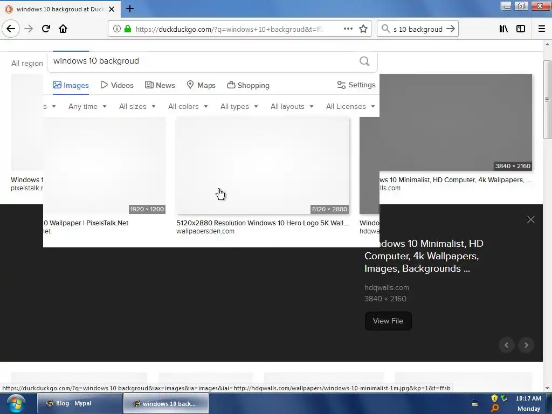The image size is (552, 414).
Task: Open the page actions three-dot menu
Action: [348, 29]
